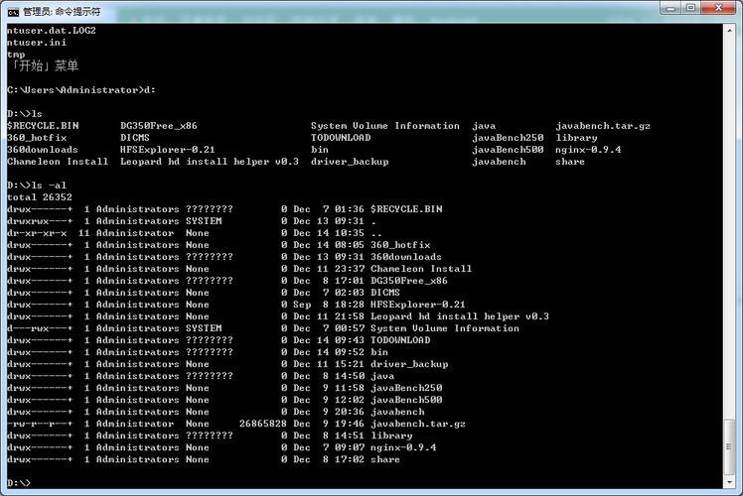743x496 pixels.
Task: Click the cmd icon in the title bar
Action: point(13,12)
